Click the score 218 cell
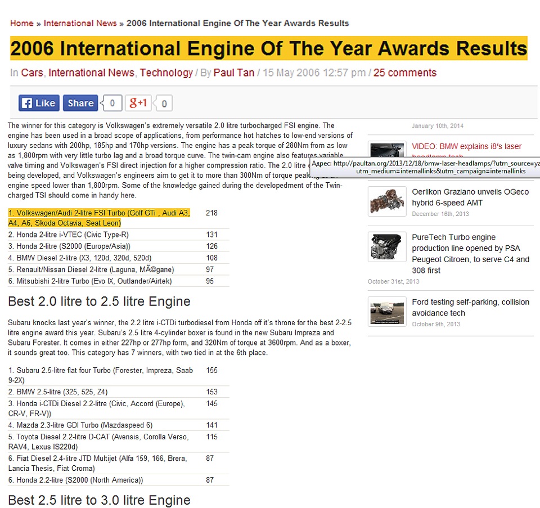The height and width of the screenshot is (508, 540). (x=212, y=213)
